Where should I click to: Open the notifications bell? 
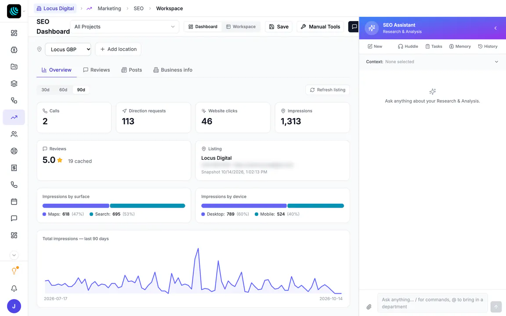click(14, 288)
